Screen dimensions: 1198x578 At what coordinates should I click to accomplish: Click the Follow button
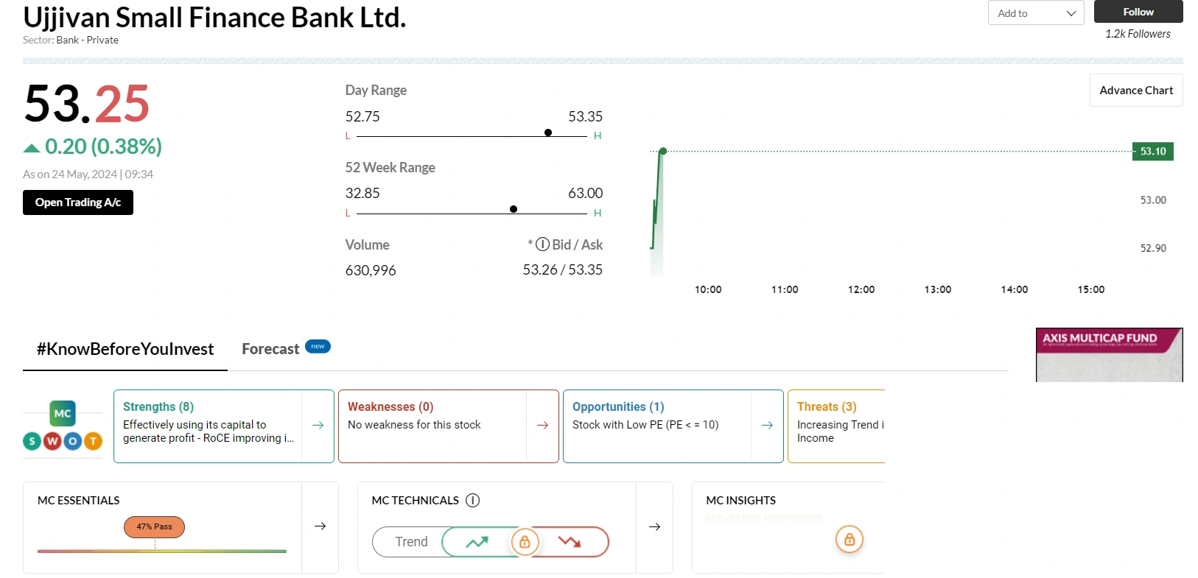click(1138, 12)
